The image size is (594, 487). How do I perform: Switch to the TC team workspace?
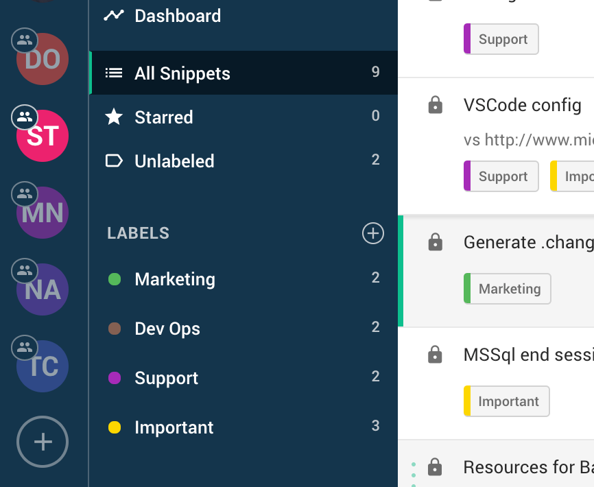coord(43,366)
